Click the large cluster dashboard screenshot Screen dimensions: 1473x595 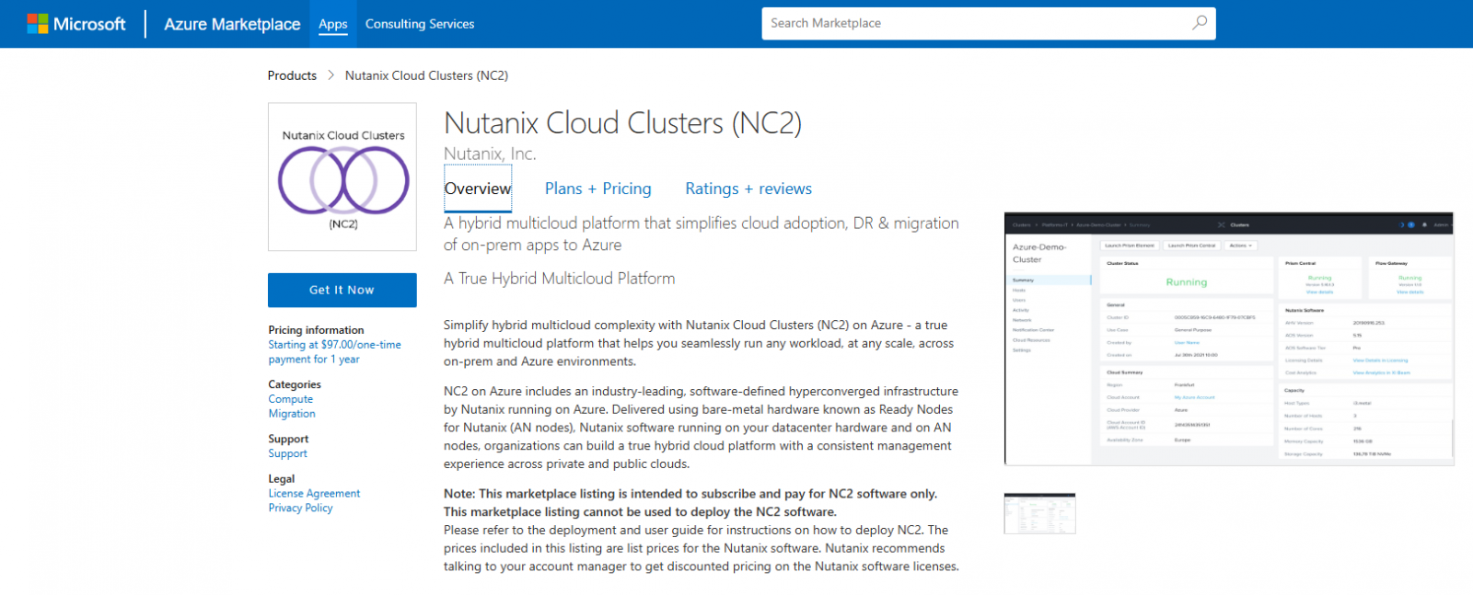click(x=1228, y=339)
